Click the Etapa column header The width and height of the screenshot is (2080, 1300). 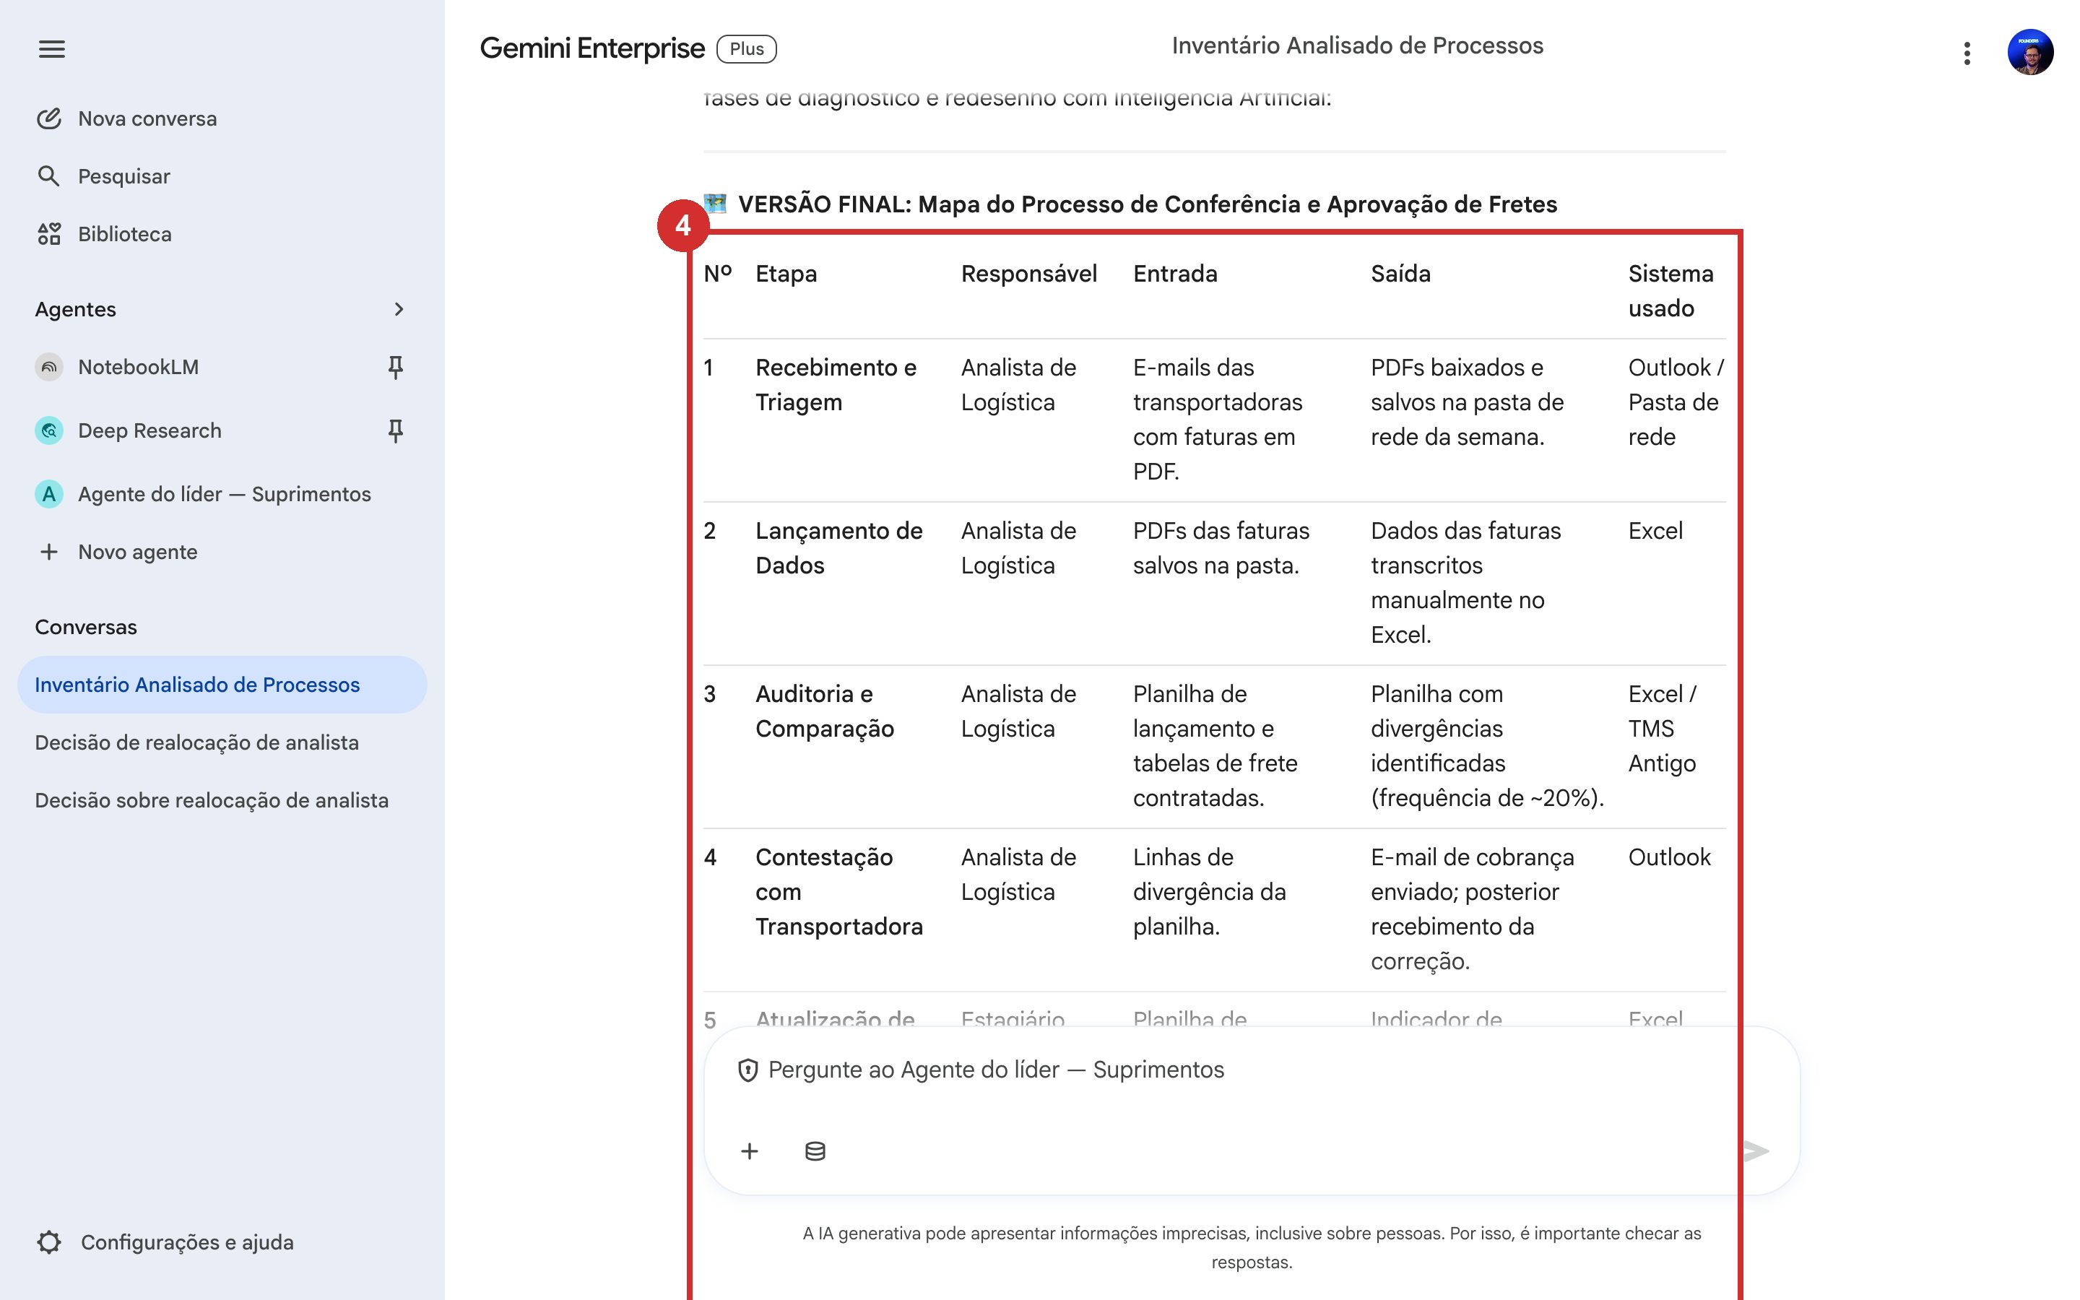786,274
